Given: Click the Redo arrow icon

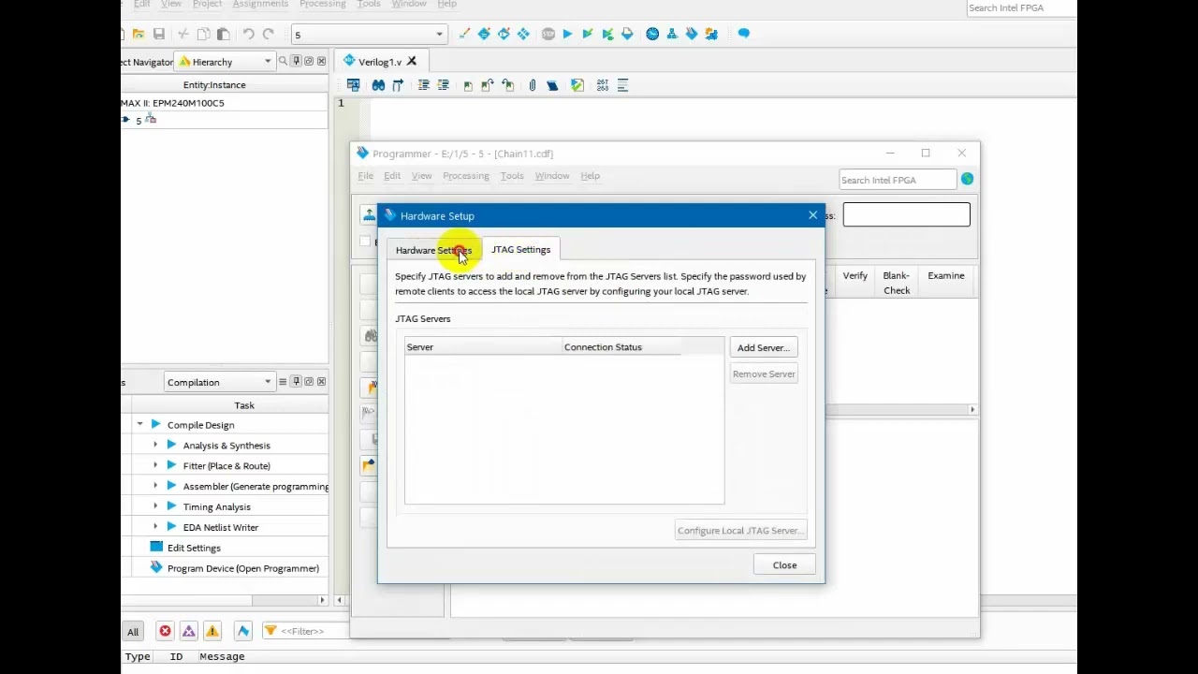Looking at the screenshot, I should (x=269, y=35).
